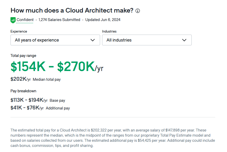Click the Industries field label
This screenshot has width=227, height=152.
pos(109,31)
